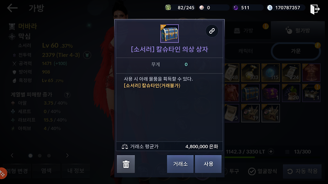Switch to the 가문 tab
Screen dimensions: 328x184
296,51
